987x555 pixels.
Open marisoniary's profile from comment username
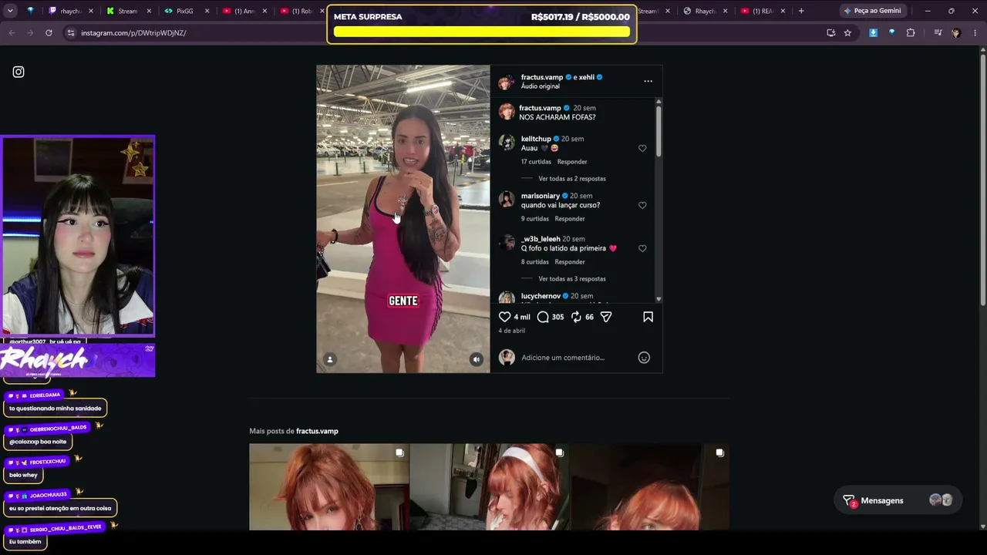coord(541,196)
